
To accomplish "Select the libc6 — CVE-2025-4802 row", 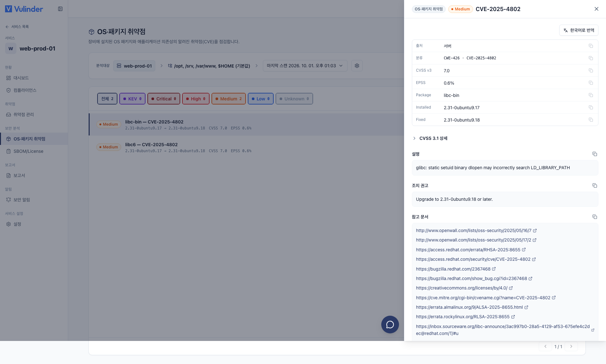I will point(247,147).
